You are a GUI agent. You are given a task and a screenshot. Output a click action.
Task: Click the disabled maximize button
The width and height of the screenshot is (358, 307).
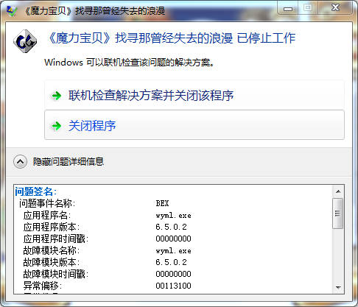coord(308,8)
